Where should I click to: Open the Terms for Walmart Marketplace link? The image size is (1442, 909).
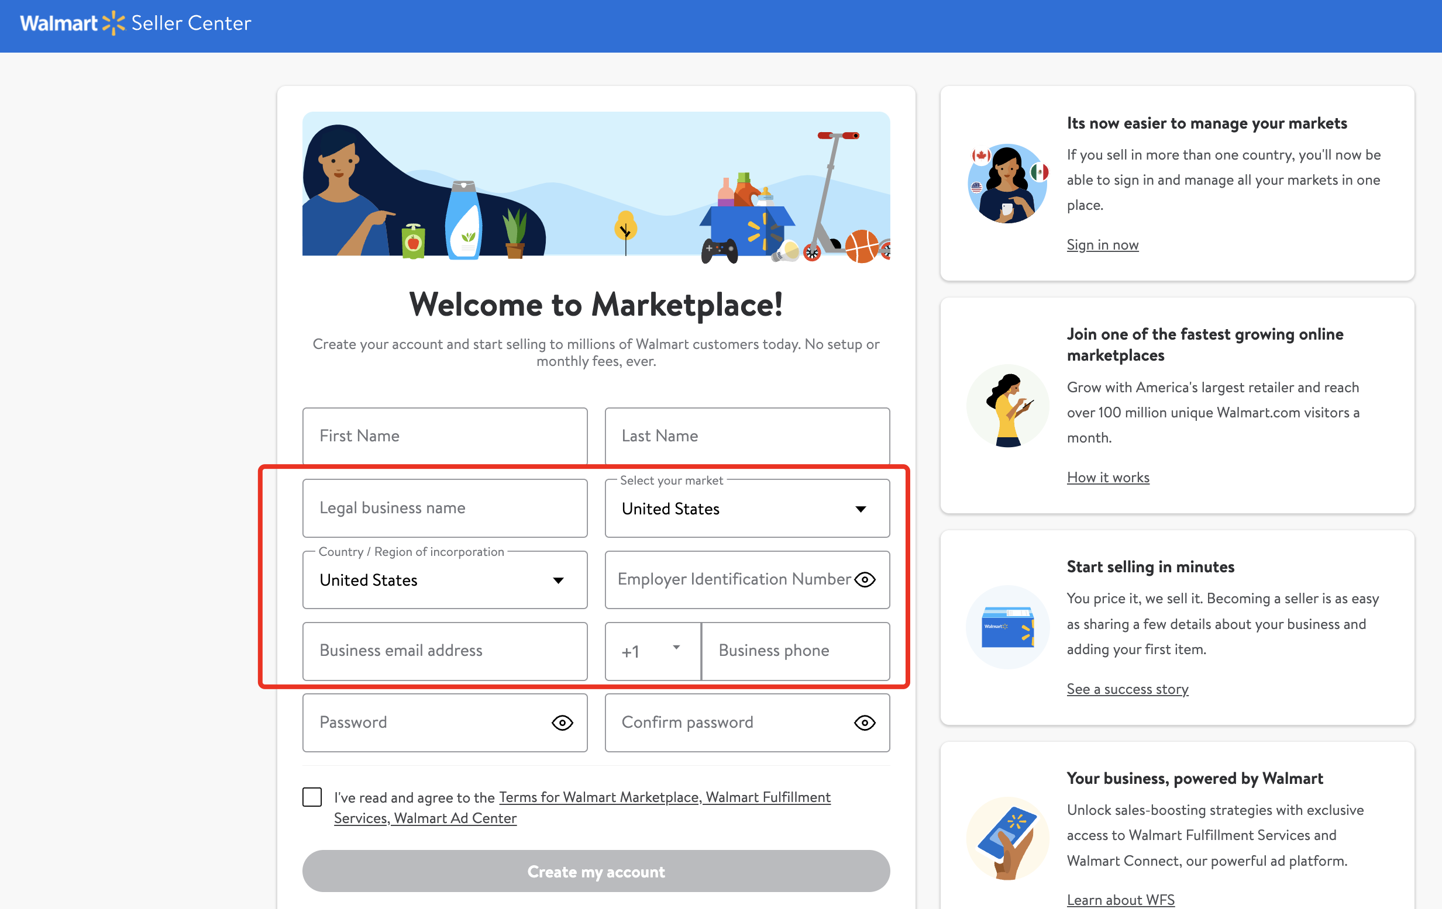click(x=600, y=797)
